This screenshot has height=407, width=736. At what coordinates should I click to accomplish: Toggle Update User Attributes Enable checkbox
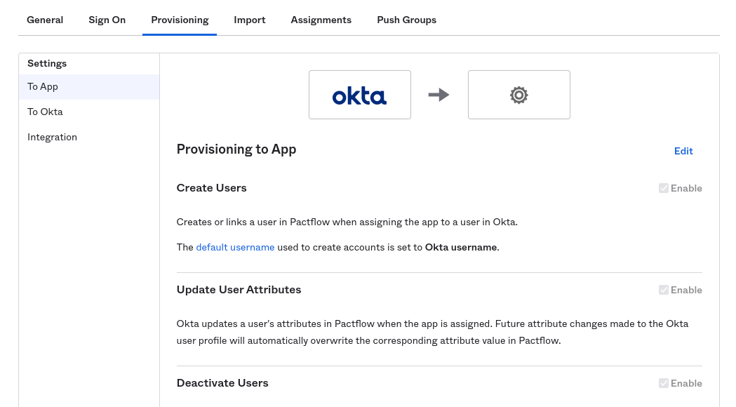click(664, 290)
